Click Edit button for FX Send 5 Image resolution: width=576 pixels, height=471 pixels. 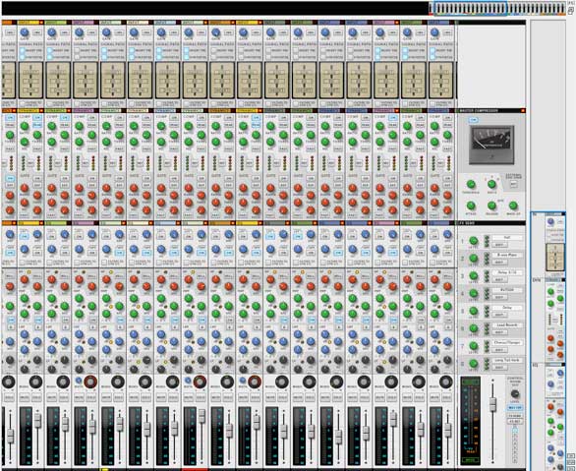point(499,315)
